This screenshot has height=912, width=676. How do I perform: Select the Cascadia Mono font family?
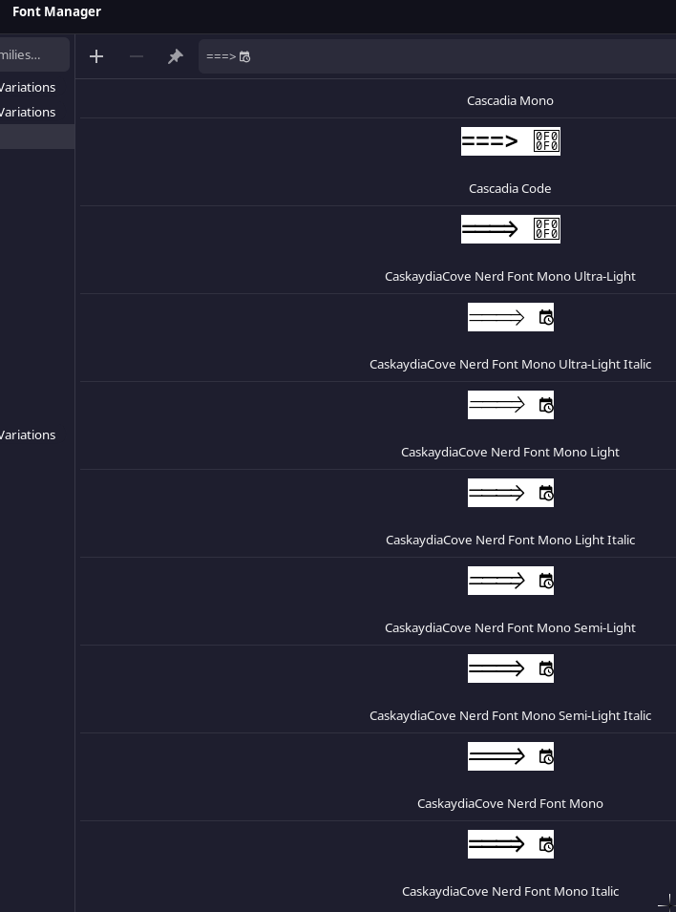[x=510, y=100]
